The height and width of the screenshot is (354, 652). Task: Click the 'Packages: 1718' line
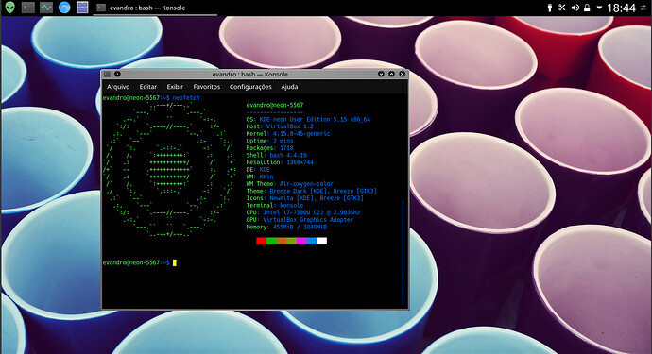coord(270,148)
